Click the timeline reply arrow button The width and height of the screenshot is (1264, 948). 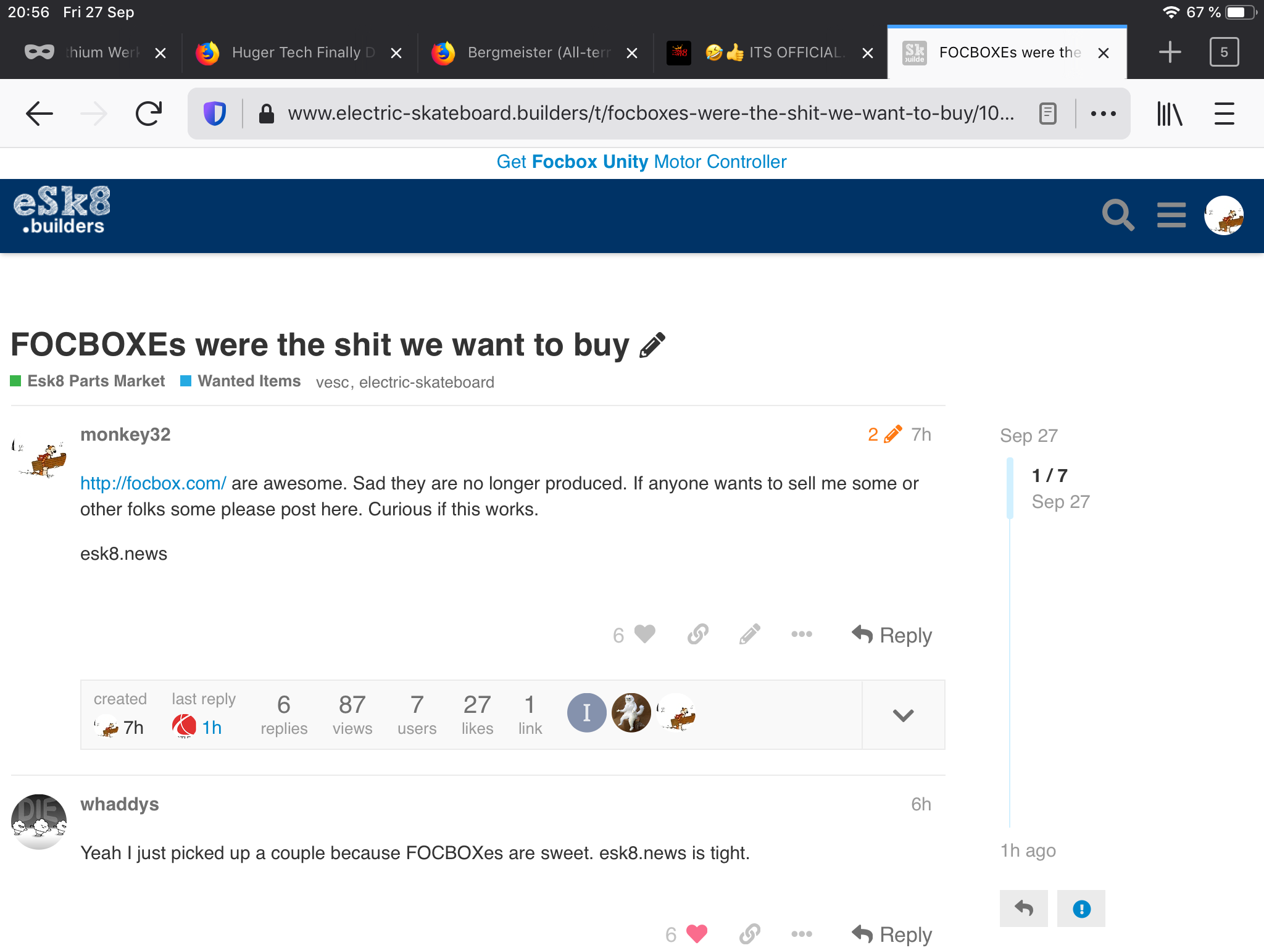(1024, 908)
